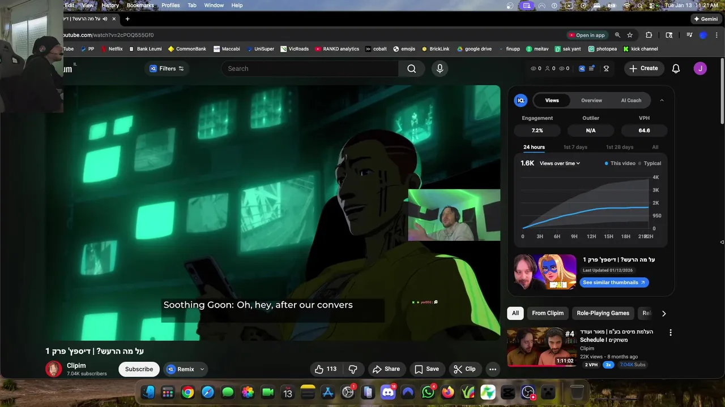Open Gemini button in Chrome
The image size is (725, 407).
706,19
